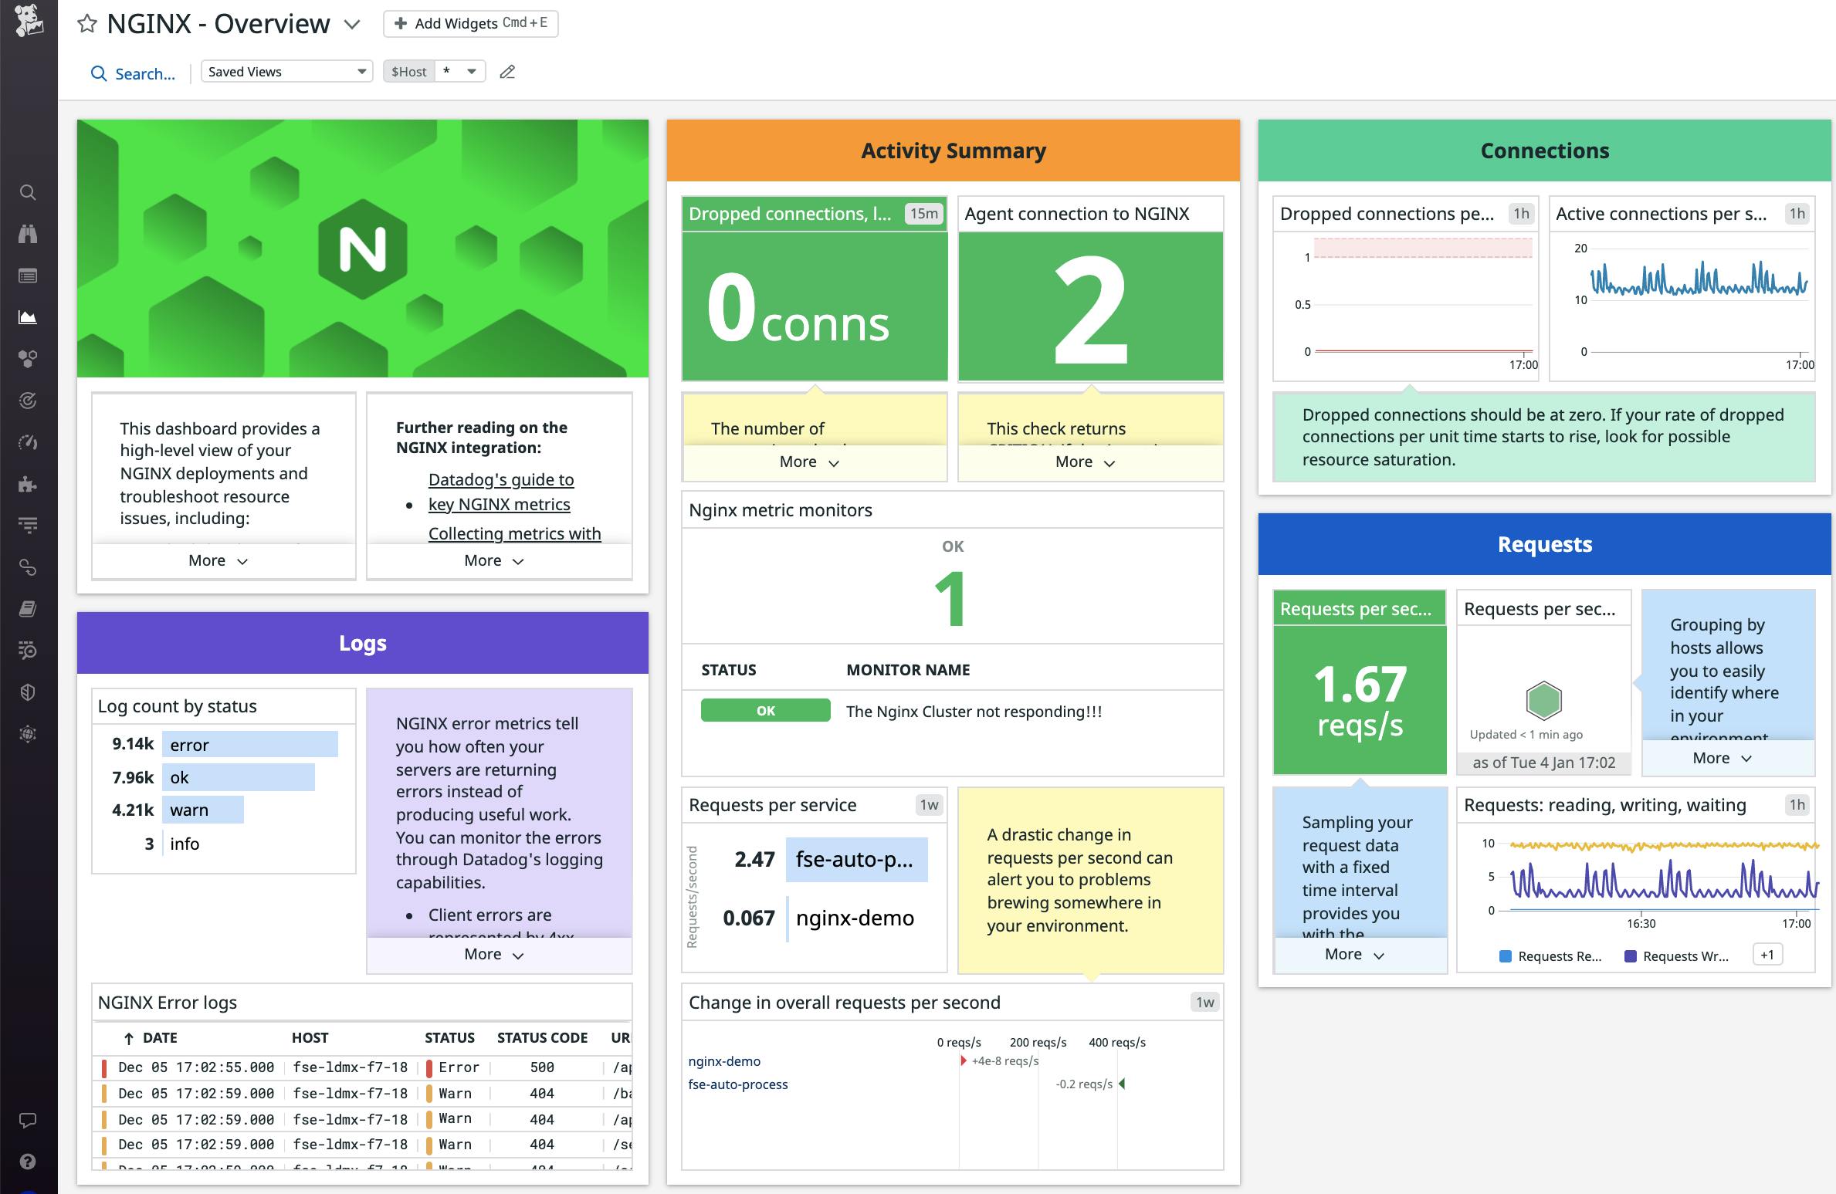Open Monitors from the left sidebar
Screen dimensions: 1836x1194
tap(29, 400)
